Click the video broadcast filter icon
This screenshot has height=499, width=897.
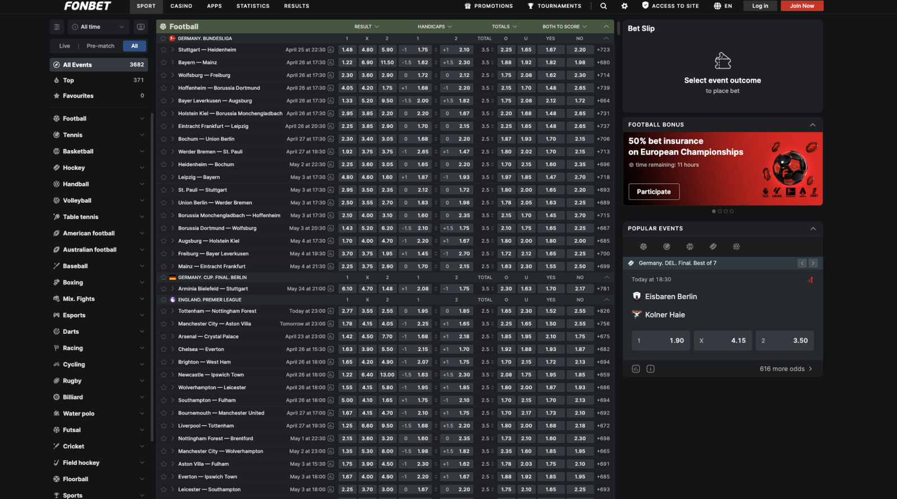[x=141, y=27]
